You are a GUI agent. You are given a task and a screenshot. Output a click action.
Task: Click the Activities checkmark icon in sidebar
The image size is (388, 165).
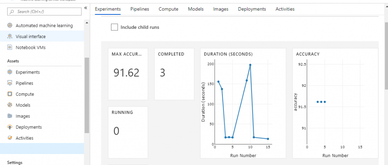tap(9, 138)
